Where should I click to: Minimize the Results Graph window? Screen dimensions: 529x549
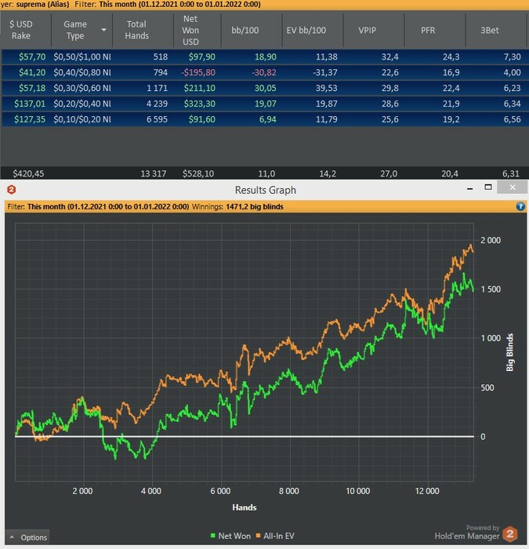(x=470, y=189)
